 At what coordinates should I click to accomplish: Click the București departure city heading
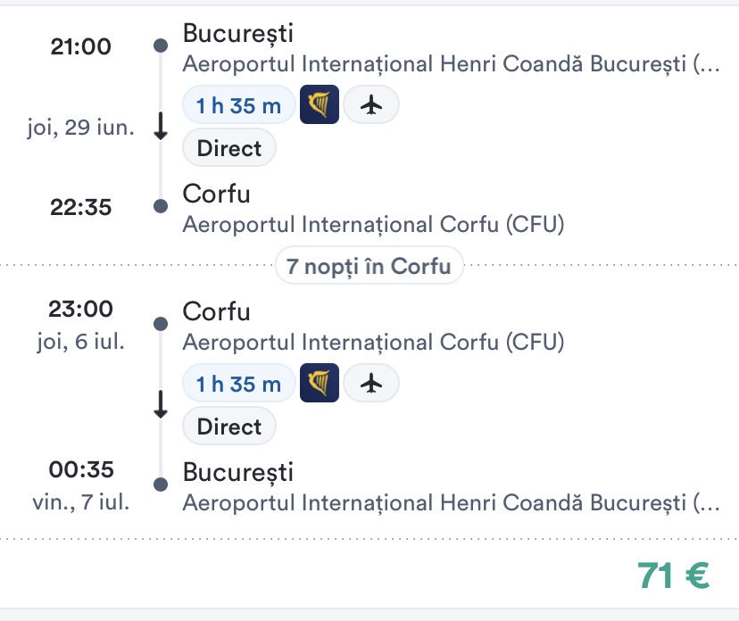point(237,34)
